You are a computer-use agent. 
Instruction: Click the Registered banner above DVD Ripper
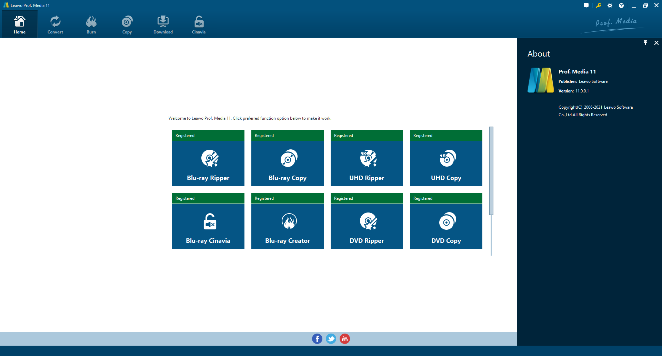(x=367, y=198)
